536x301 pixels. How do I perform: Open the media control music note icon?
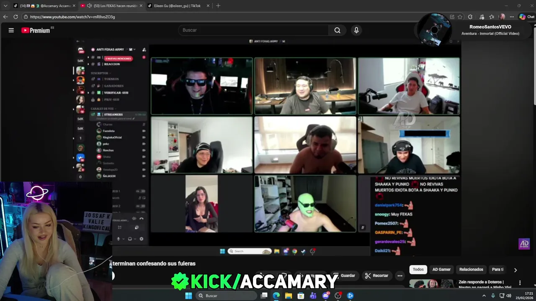coord(482,17)
